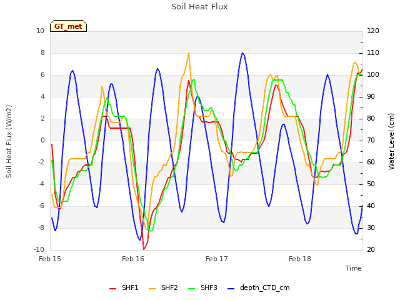The width and height of the screenshot is (400, 300).
Task: Toggle SHF2 series via legend label
Action: 169,287
